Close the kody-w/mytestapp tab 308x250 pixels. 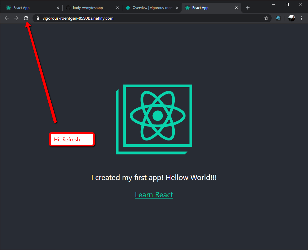tap(117, 8)
